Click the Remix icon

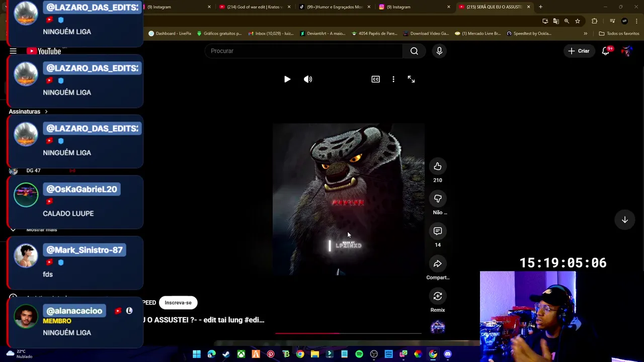(x=438, y=296)
